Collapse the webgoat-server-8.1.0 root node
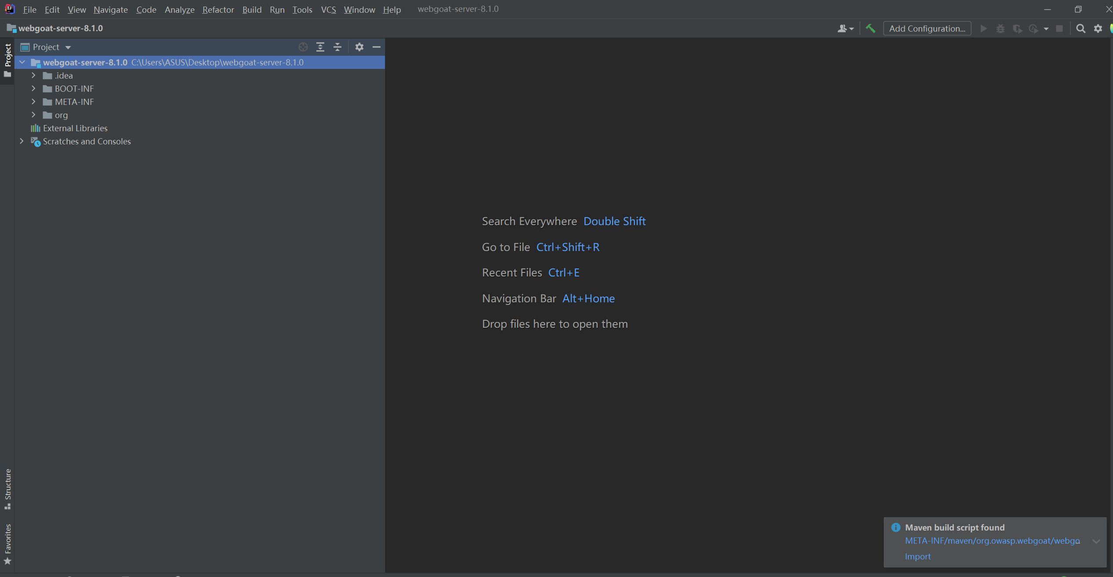 coord(22,62)
